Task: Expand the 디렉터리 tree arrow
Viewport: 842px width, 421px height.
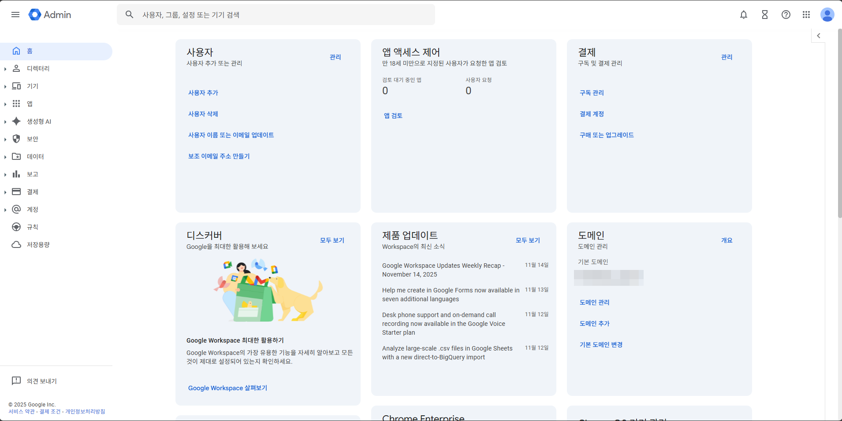Action: tap(5, 69)
